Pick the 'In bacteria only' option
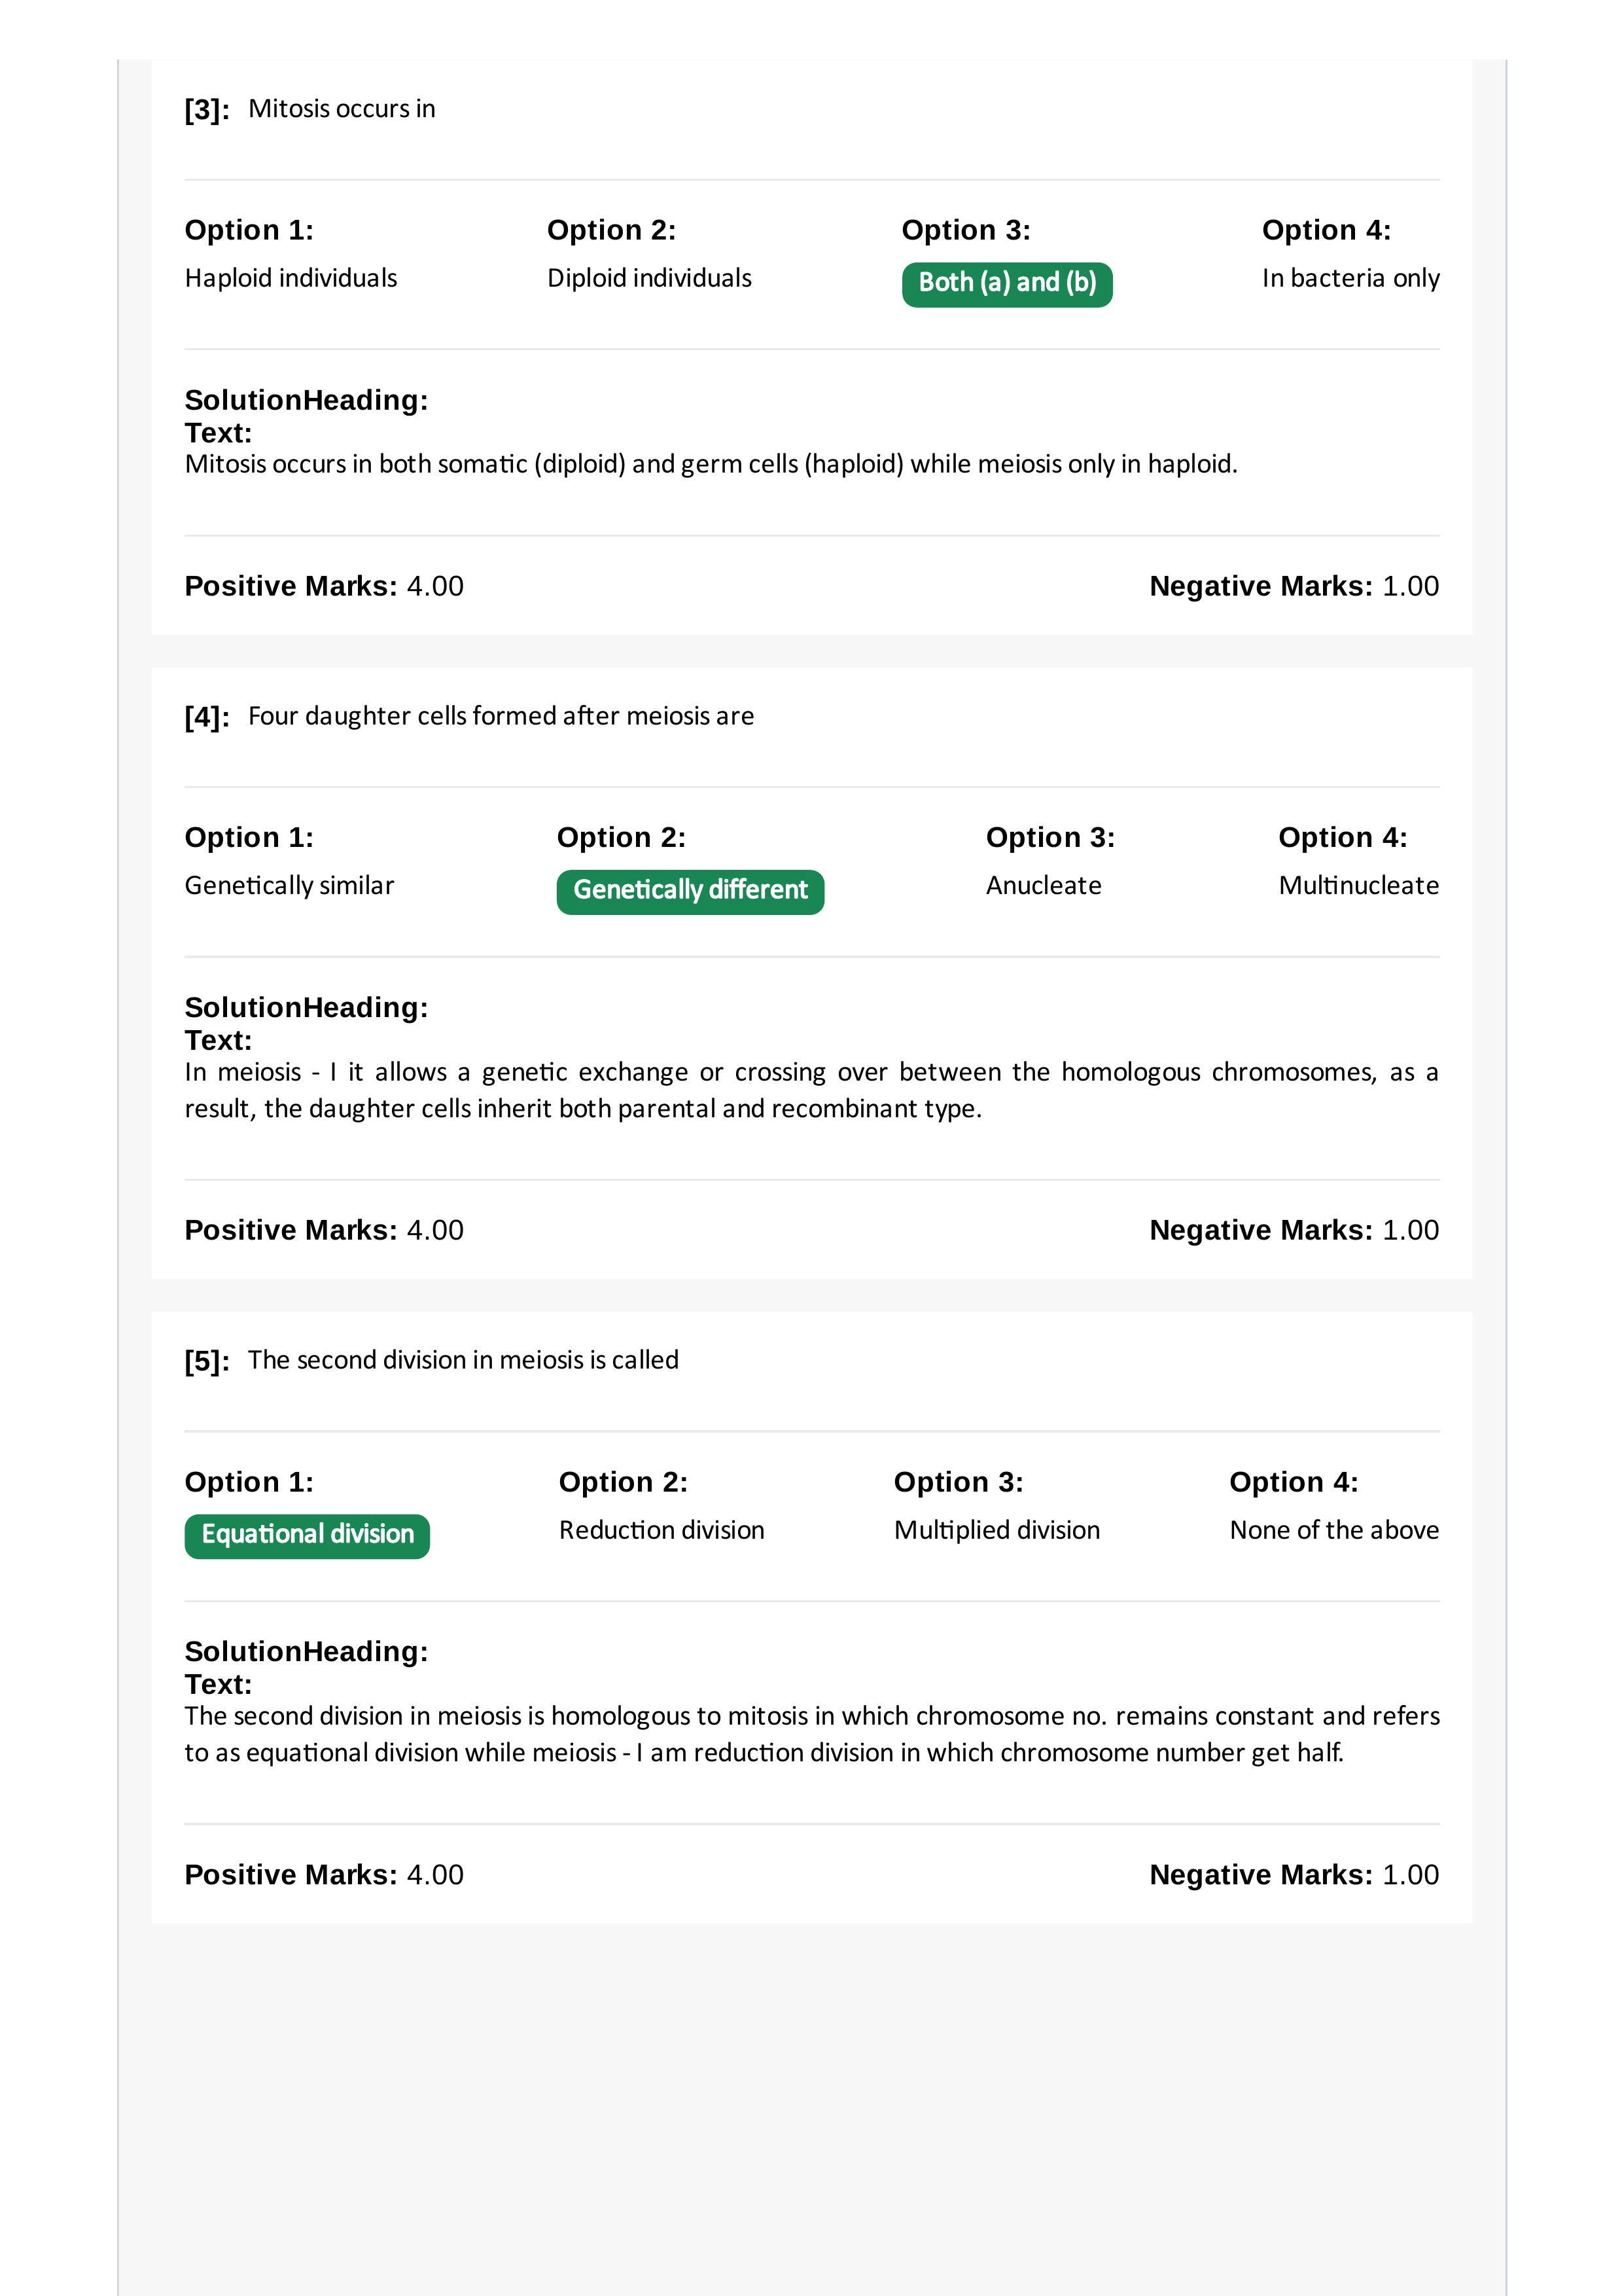This screenshot has height=2296, width=1622. pyautogui.click(x=1350, y=278)
